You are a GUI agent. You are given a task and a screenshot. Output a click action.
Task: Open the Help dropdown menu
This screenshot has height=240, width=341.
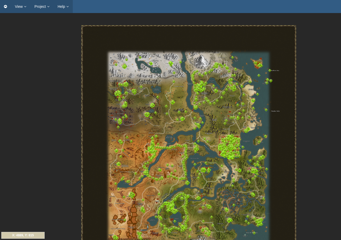pyautogui.click(x=63, y=7)
